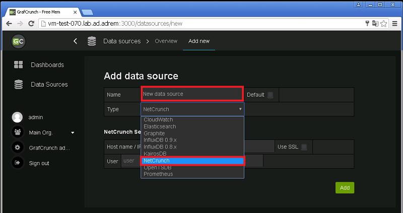This screenshot has height=213, width=403.
Task: Switch to the Overview tab
Action: (166, 41)
